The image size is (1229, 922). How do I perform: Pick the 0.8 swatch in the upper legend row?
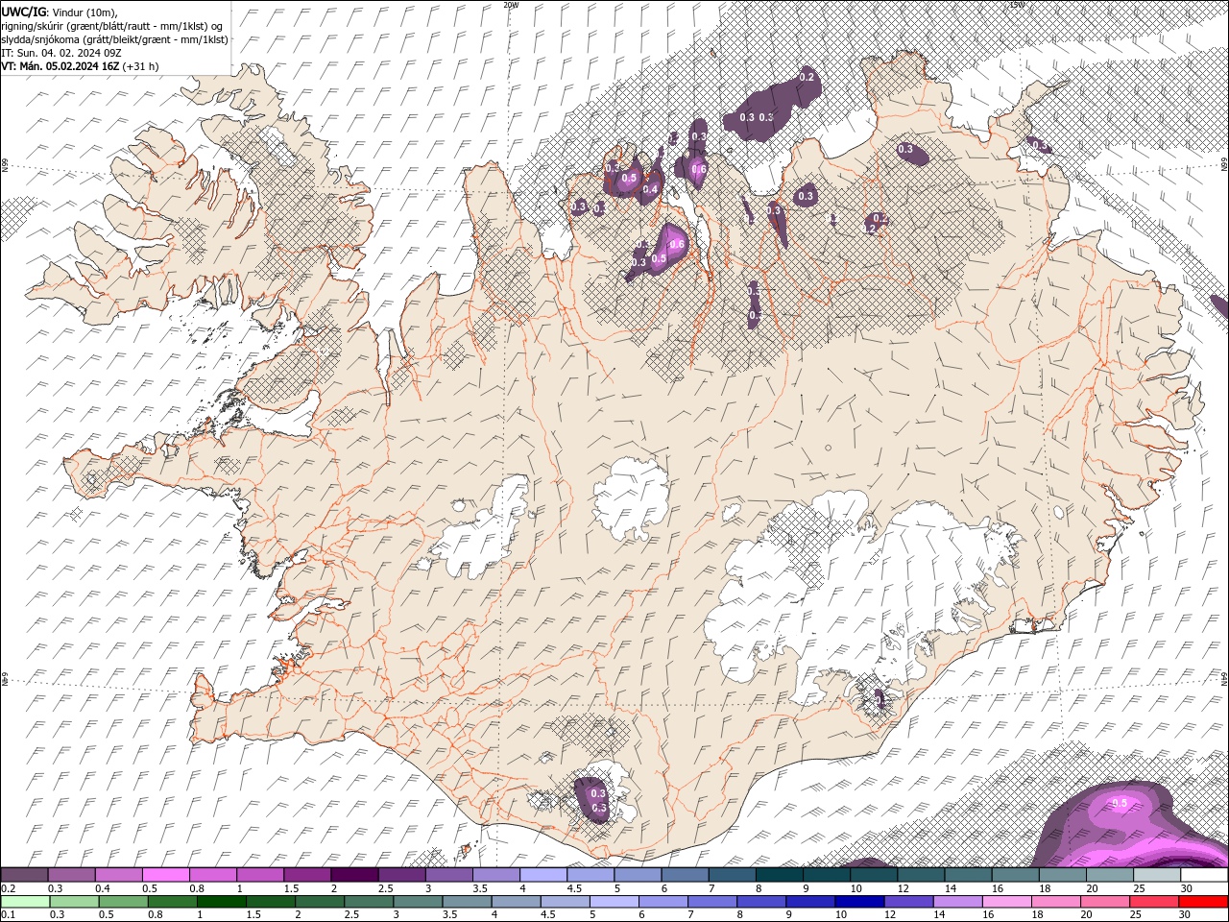(214, 875)
